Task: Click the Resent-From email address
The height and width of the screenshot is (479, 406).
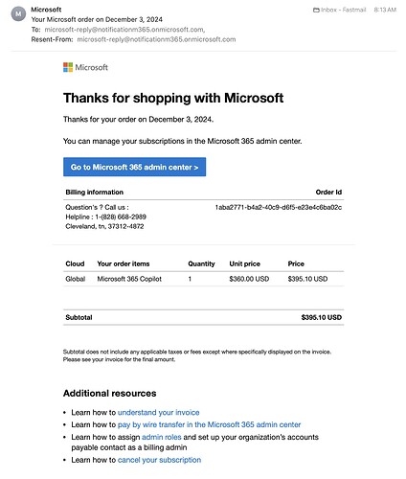Action: point(156,39)
